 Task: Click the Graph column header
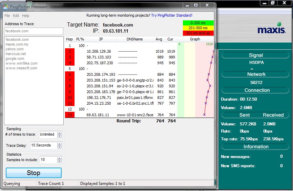195,39
